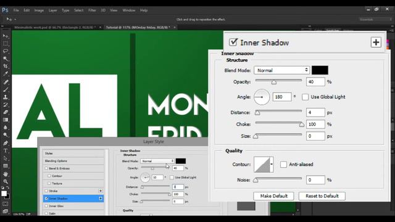Open Blend Mode Normal dropdown in enlarged panel
The width and height of the screenshot is (395, 222).
coord(281,70)
